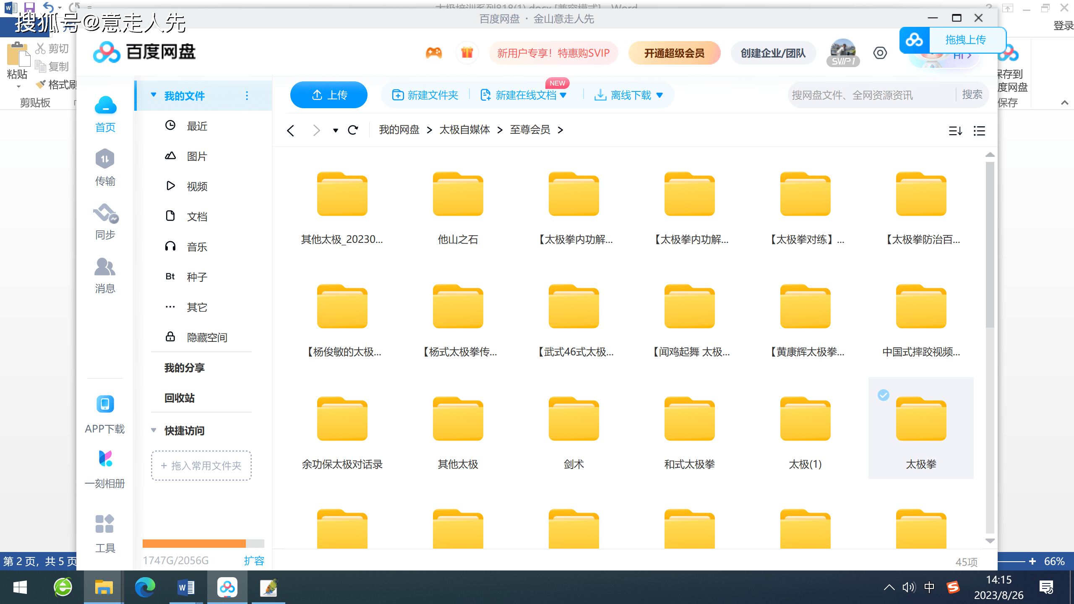Click chevron after 至尊会员 in breadcrumb

tap(560, 130)
